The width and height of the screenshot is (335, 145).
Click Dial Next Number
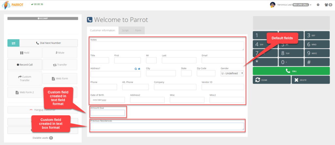coord(49,43)
